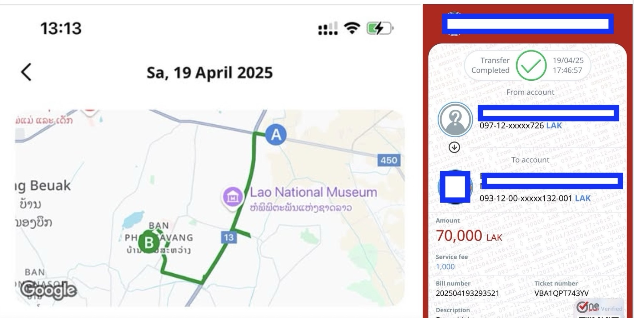Click the sender account number 097-12-xxxxx726

click(x=512, y=126)
